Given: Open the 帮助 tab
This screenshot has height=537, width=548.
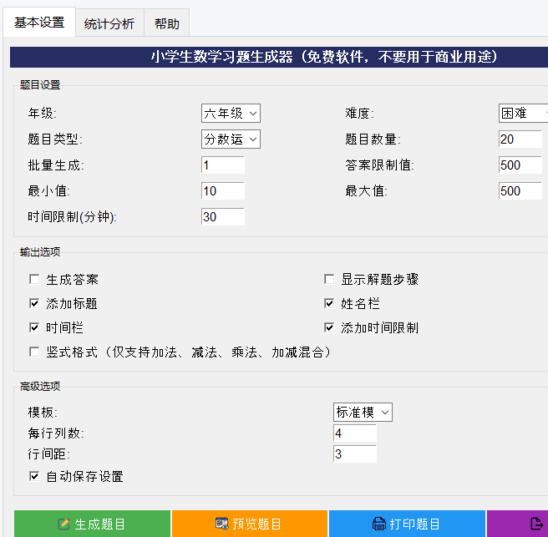Looking at the screenshot, I should point(166,24).
